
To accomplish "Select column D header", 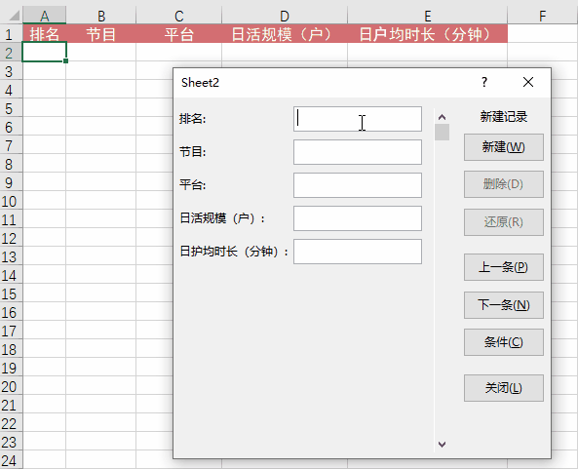I will pos(285,16).
